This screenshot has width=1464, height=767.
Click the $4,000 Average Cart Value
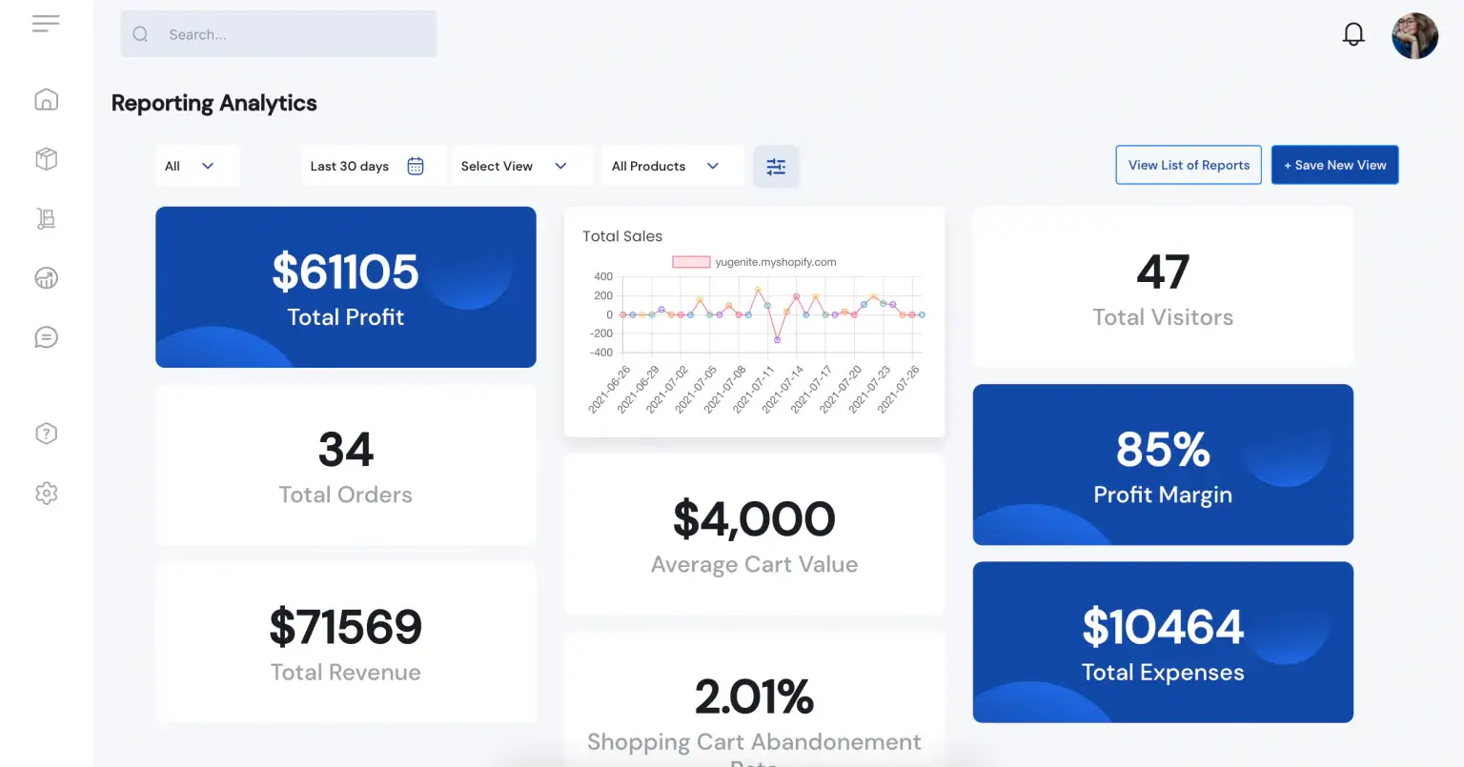point(754,519)
